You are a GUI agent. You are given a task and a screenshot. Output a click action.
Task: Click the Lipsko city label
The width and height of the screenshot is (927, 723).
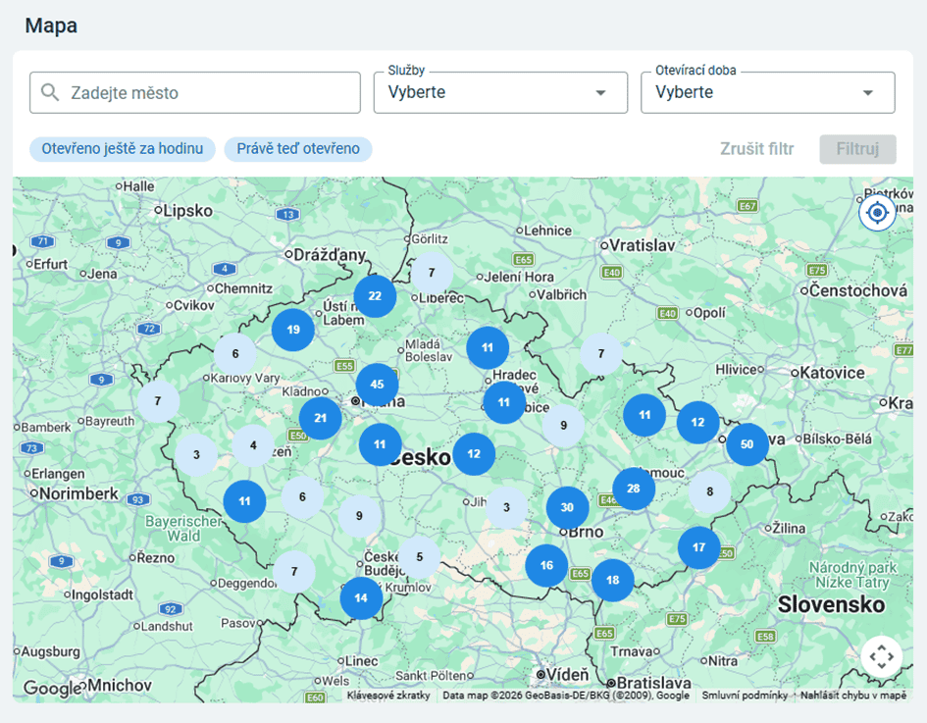point(187,211)
